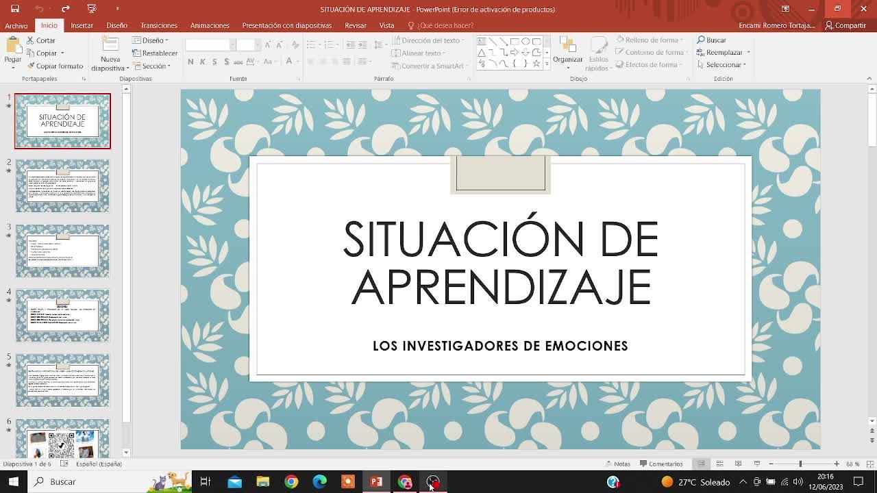The width and height of the screenshot is (877, 493).
Task: Select the Copiar formato paintbrush
Action: point(55,66)
